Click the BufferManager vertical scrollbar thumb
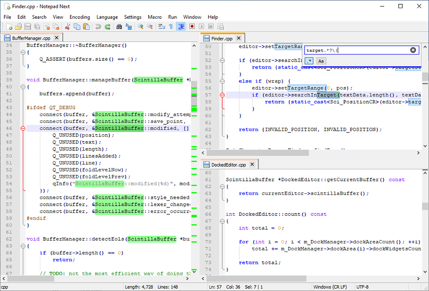The height and width of the screenshot is (291, 429). (x=194, y=97)
